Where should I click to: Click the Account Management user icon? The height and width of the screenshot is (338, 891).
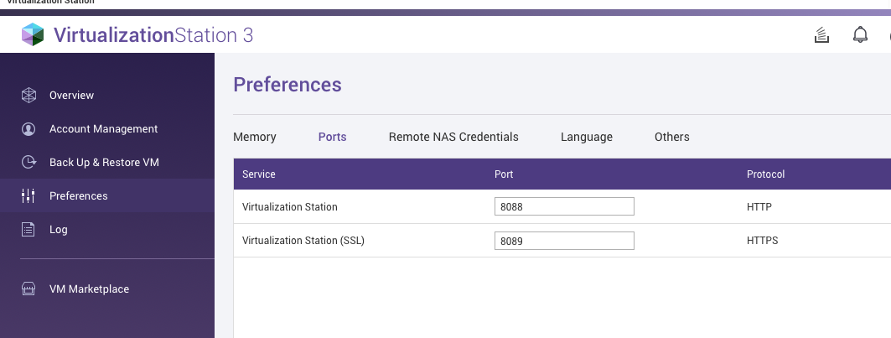coord(28,129)
